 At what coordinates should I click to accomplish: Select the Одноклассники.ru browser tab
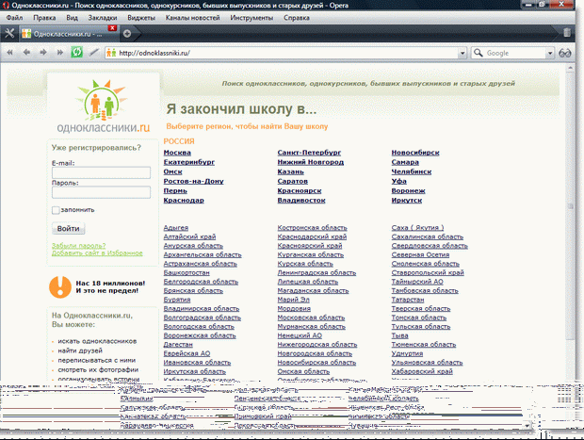pyautogui.click(x=69, y=34)
